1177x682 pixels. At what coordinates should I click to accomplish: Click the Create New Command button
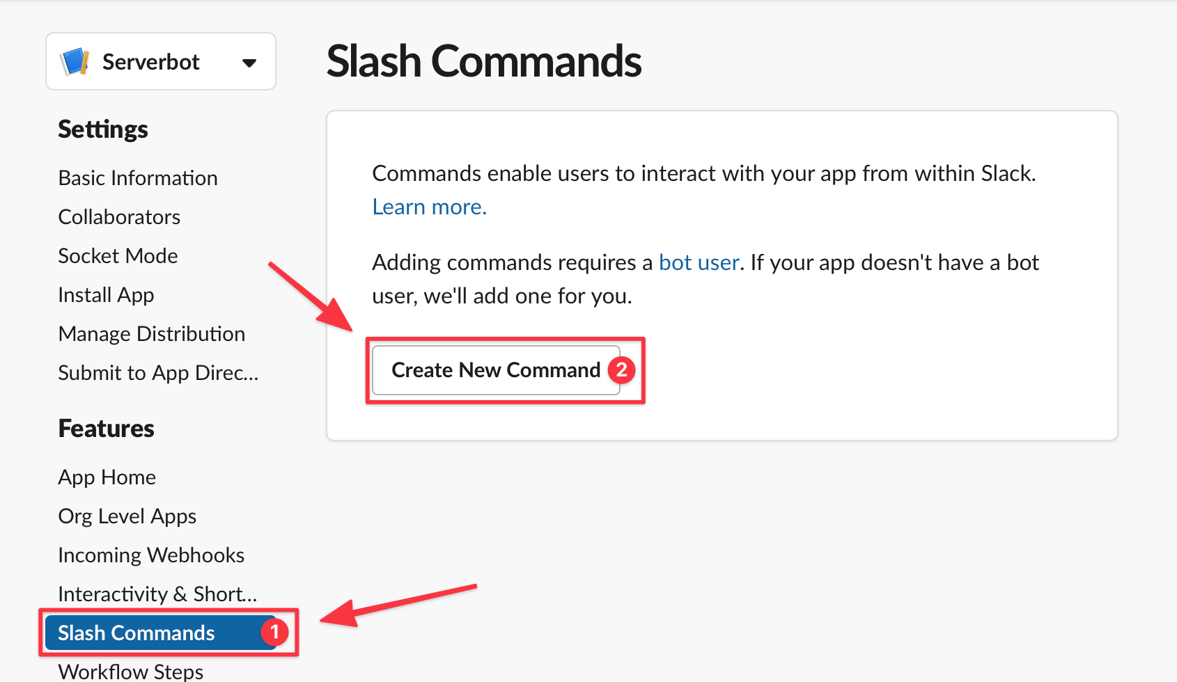click(495, 370)
